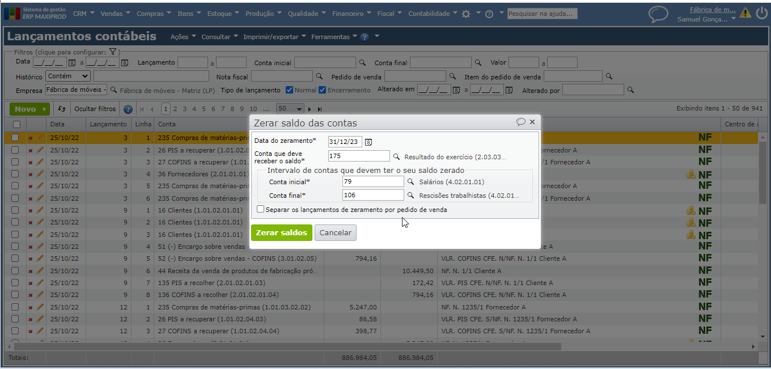771x369 pixels.
Task: Tick checkbox of '52 (-) Encargo sobre vendas - COFINS' row
Action: coord(15,258)
